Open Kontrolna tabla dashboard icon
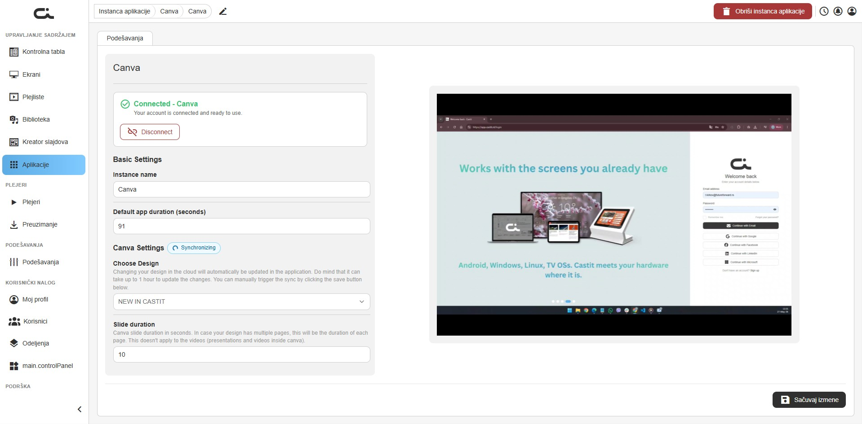This screenshot has width=862, height=424. pyautogui.click(x=14, y=52)
